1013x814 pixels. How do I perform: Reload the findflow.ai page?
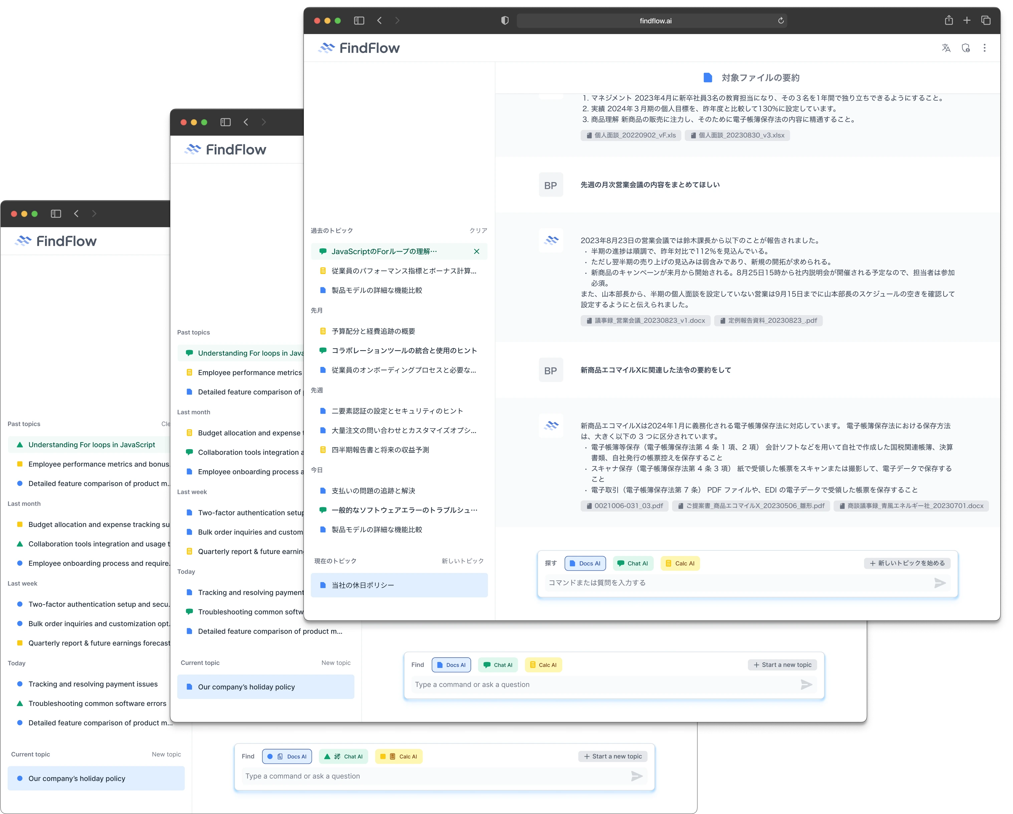781,21
